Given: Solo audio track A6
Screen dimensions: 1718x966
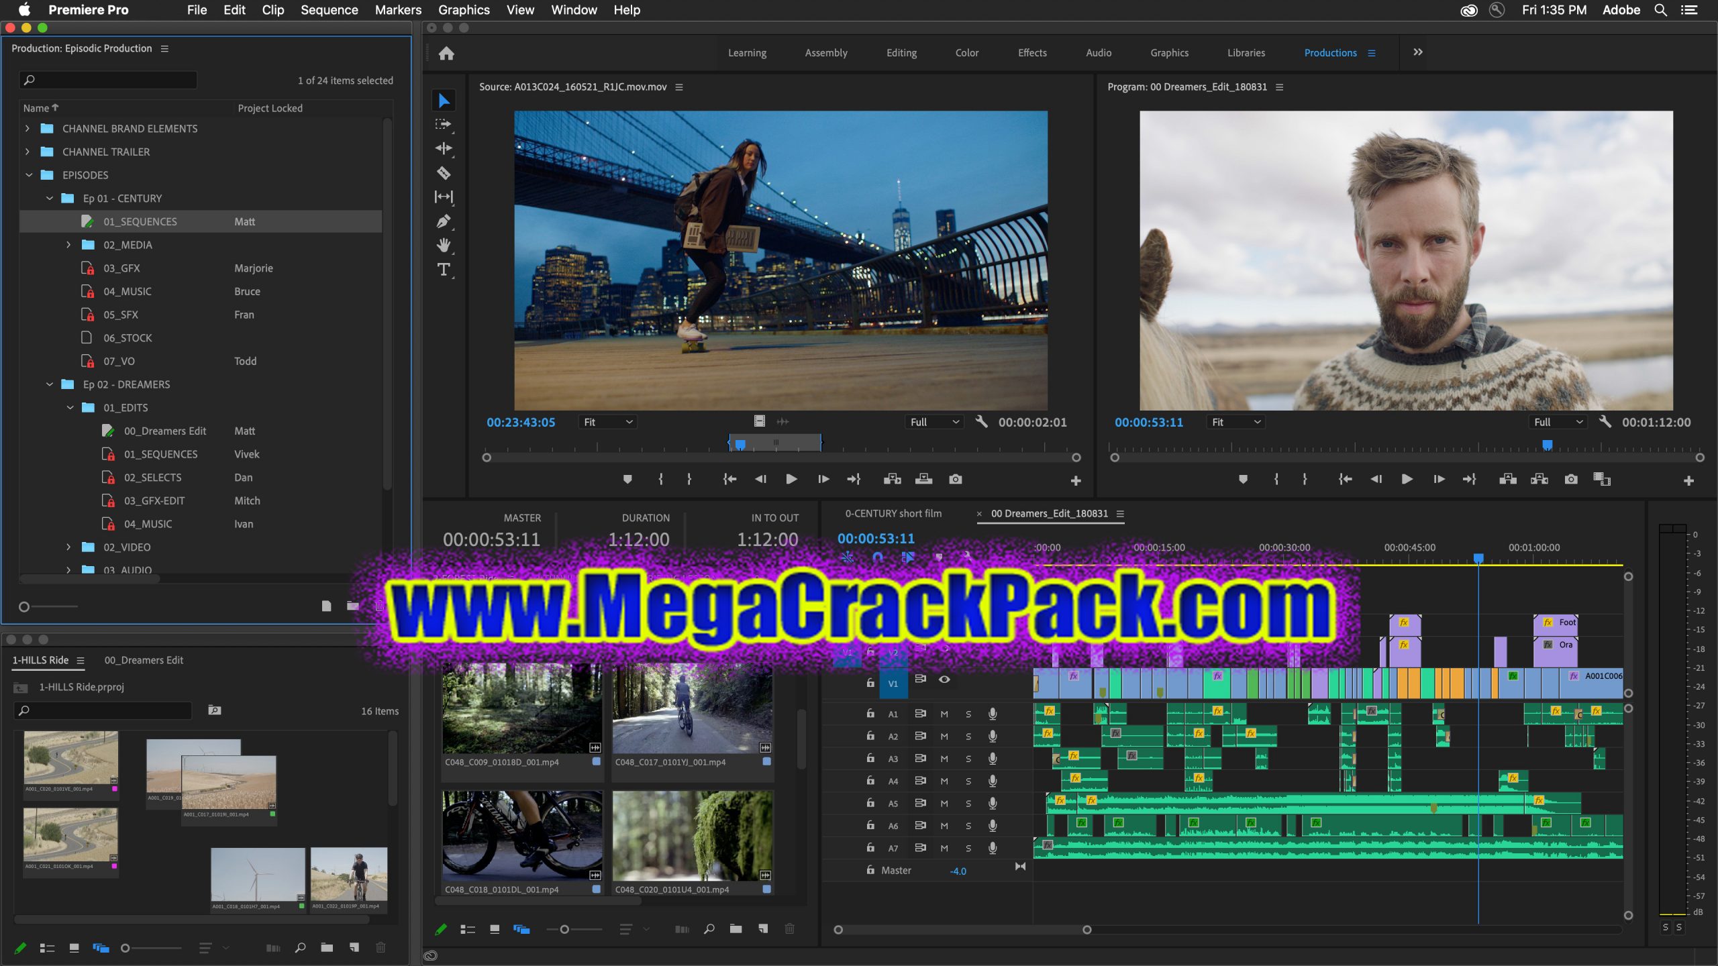Looking at the screenshot, I should [968, 826].
